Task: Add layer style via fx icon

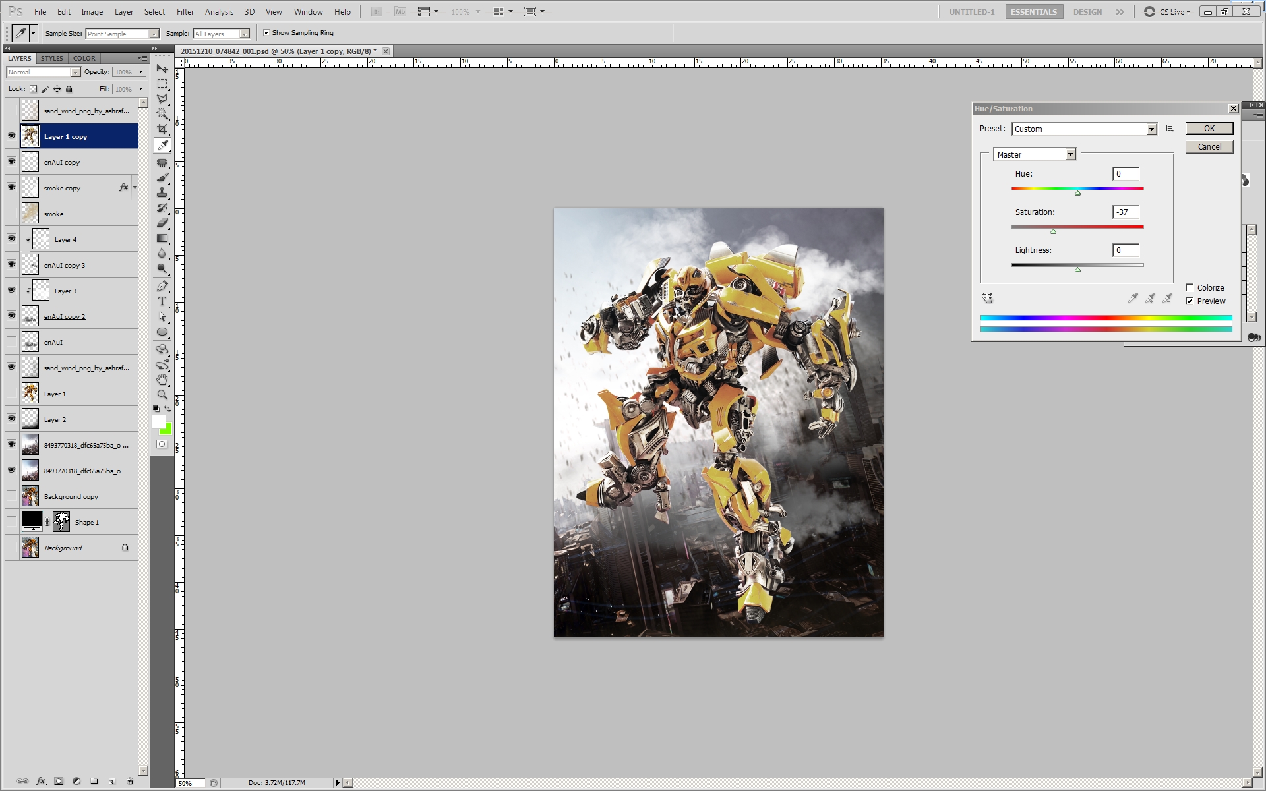Action: [42, 782]
